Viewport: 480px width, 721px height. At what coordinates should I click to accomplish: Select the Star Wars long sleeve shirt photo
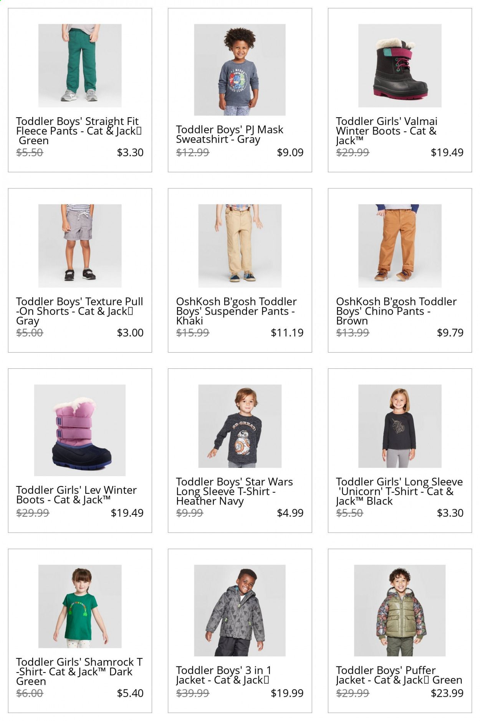240,426
